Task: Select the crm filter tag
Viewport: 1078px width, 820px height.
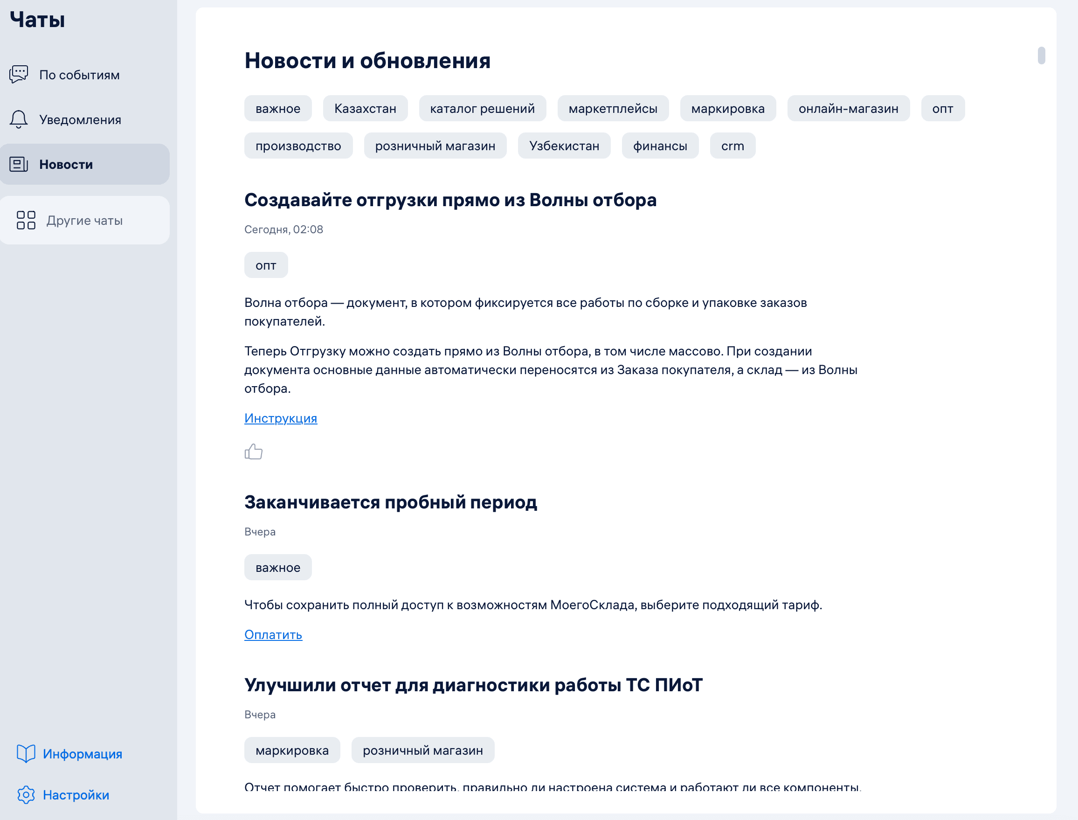Action: point(732,146)
